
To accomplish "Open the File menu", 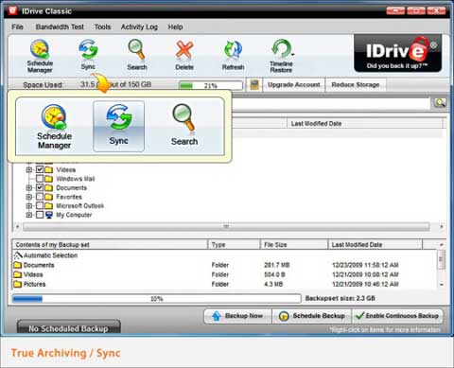I will 17,26.
